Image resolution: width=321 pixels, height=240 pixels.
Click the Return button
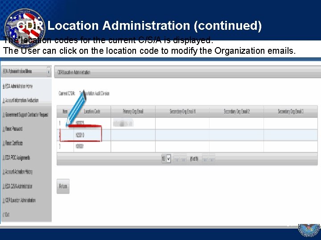pyautogui.click(x=63, y=186)
